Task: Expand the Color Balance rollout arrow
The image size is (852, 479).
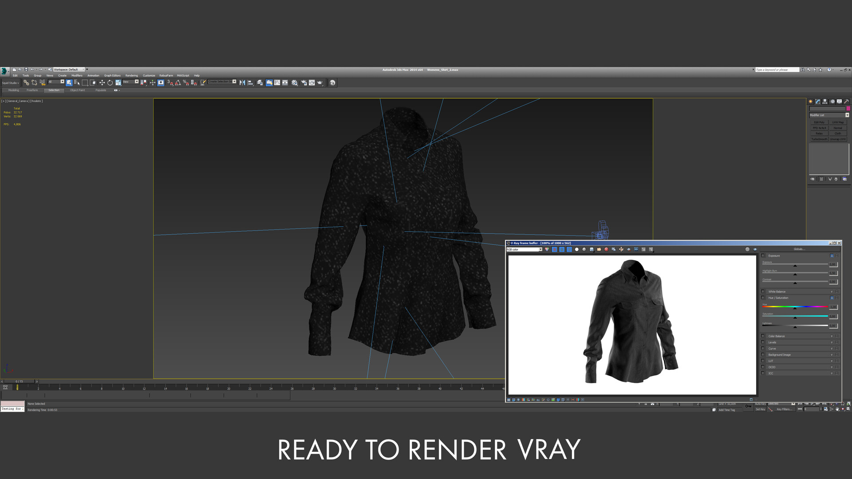Action: [x=832, y=336]
